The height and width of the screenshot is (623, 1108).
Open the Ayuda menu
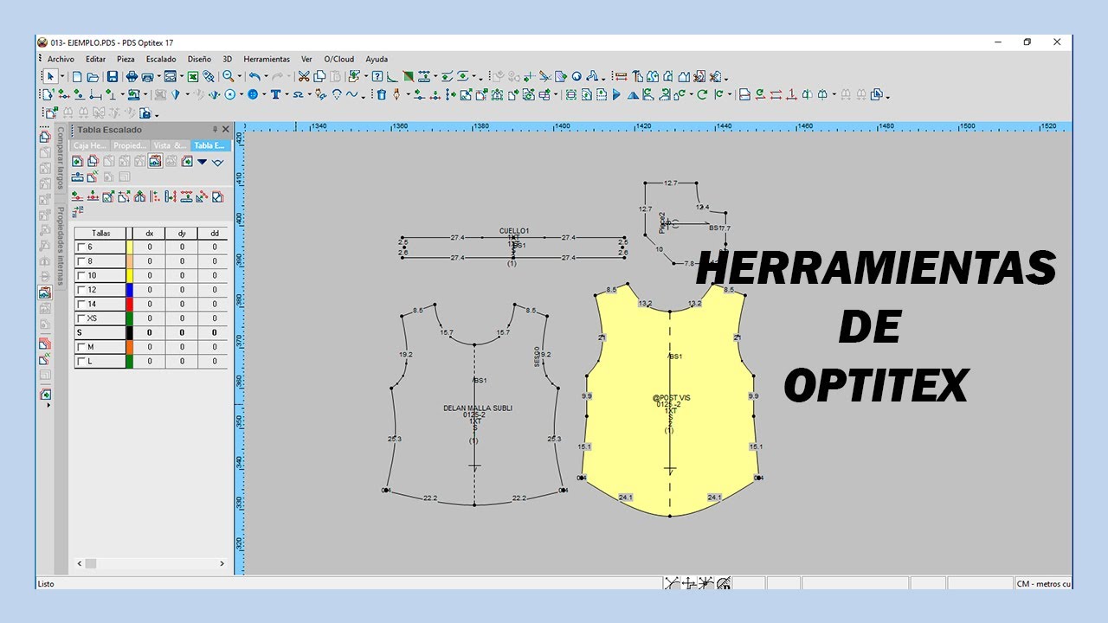377,59
